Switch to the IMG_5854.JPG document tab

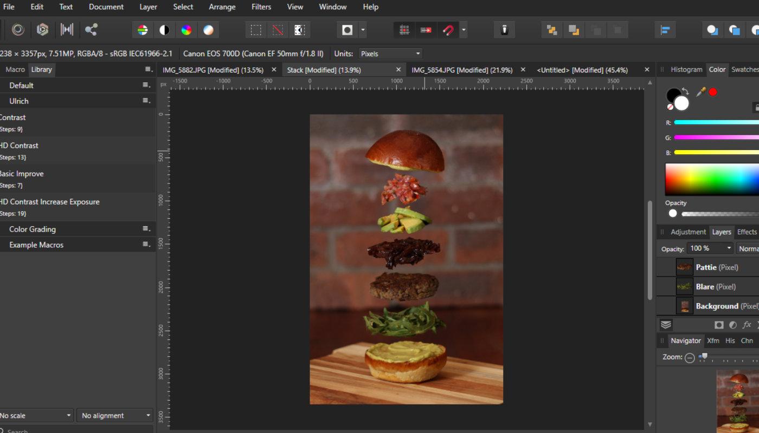(x=462, y=70)
